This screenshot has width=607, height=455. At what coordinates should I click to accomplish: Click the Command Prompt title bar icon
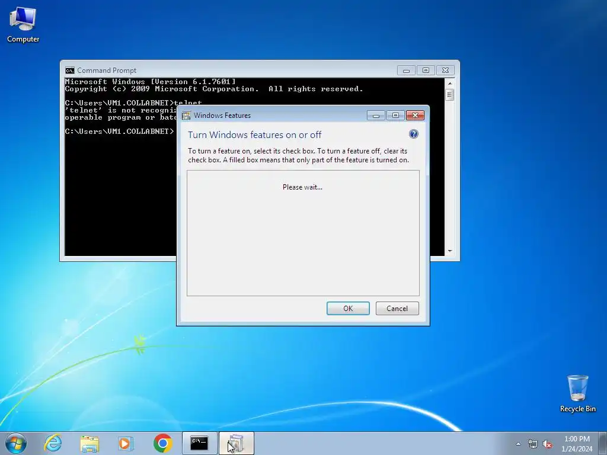click(70, 71)
